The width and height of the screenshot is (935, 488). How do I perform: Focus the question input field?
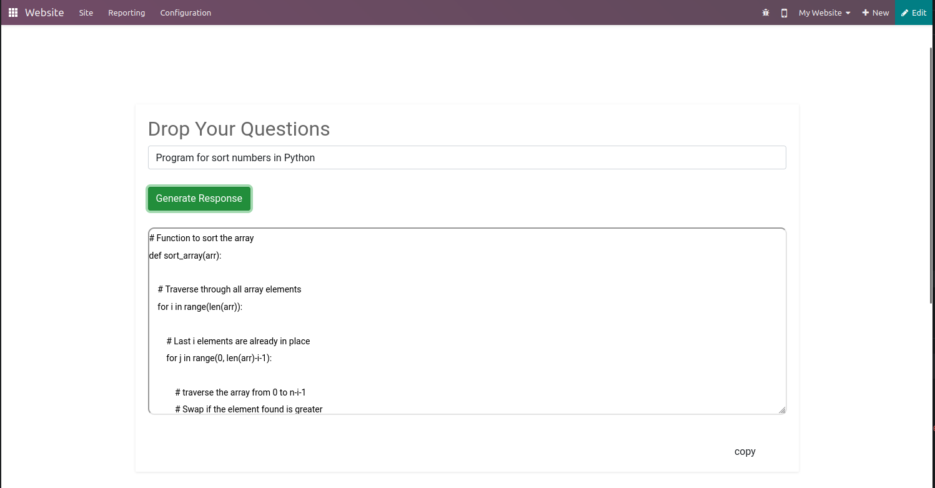pos(467,157)
